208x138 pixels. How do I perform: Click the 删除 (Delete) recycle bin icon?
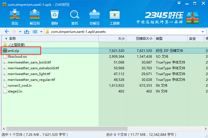pos(55,14)
